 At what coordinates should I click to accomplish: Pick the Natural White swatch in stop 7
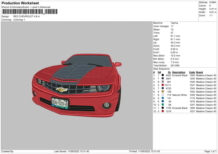[162, 95]
